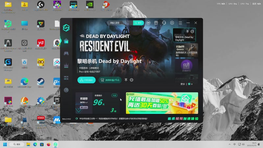Select the Dead by Daylight game card thumbnail

point(184,35)
